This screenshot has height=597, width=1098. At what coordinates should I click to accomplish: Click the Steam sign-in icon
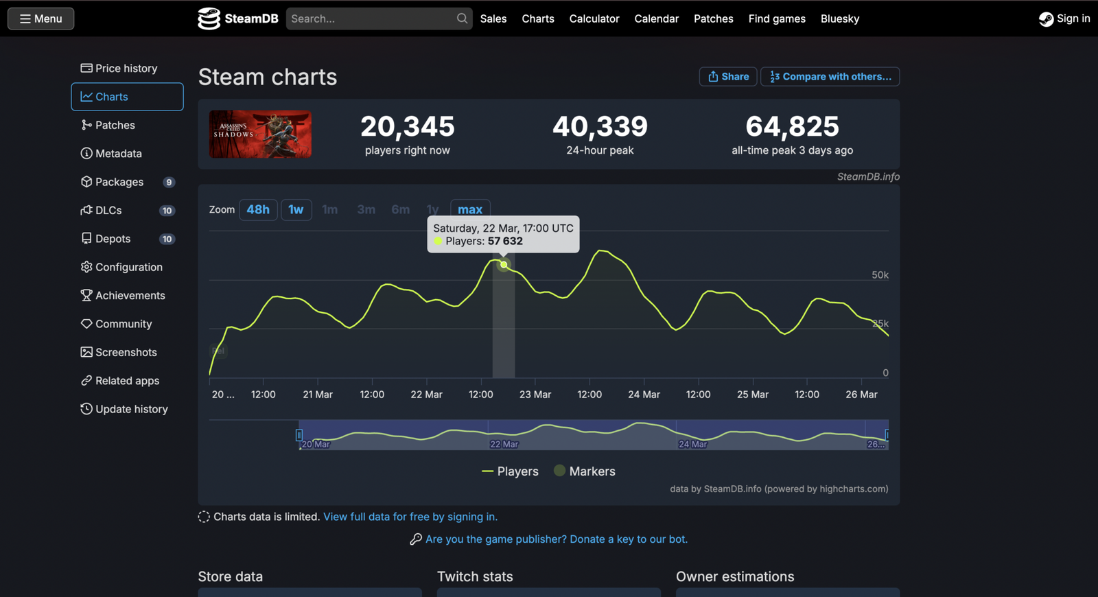1046,19
